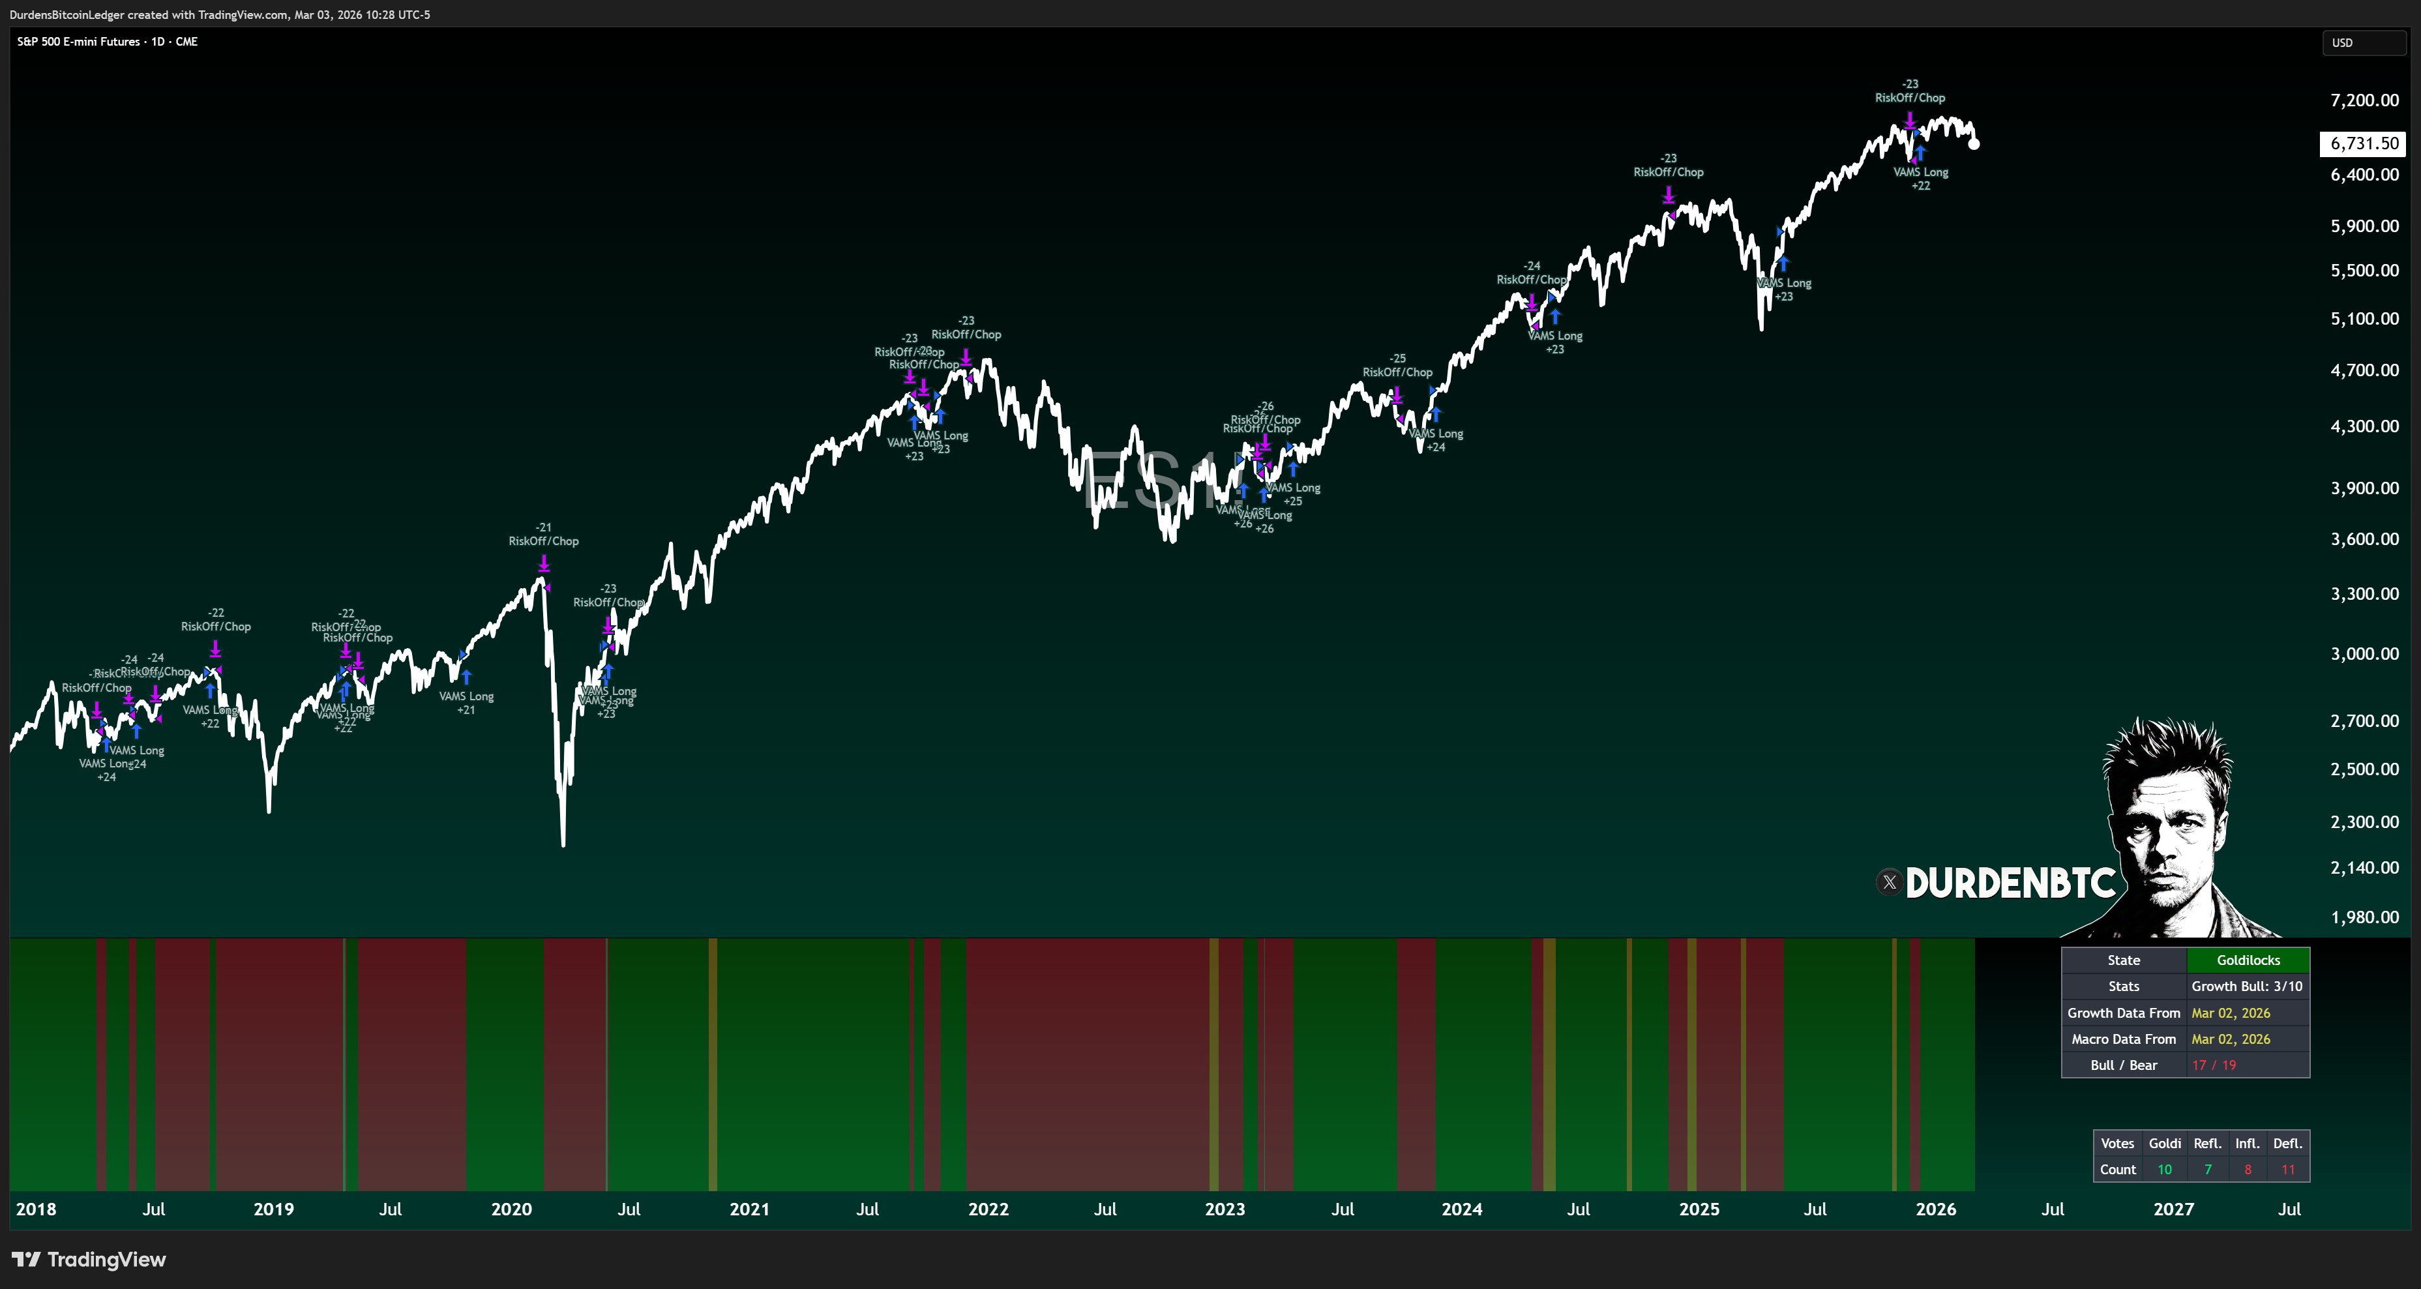Click the Defl. vote count of 11
This screenshot has width=2421, height=1289.
2287,1170
